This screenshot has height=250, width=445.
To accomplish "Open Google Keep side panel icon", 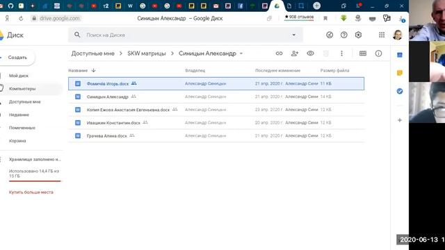I will pos(400,73).
